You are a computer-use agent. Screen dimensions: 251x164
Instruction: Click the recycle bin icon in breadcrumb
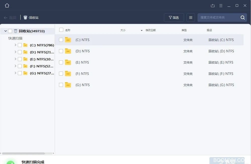[25, 18]
